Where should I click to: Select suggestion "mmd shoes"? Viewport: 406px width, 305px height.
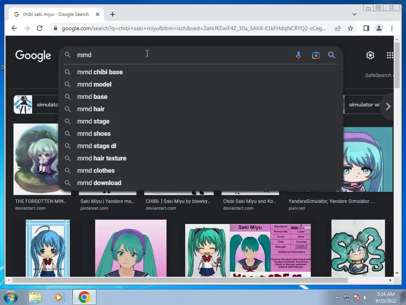[x=201, y=133]
